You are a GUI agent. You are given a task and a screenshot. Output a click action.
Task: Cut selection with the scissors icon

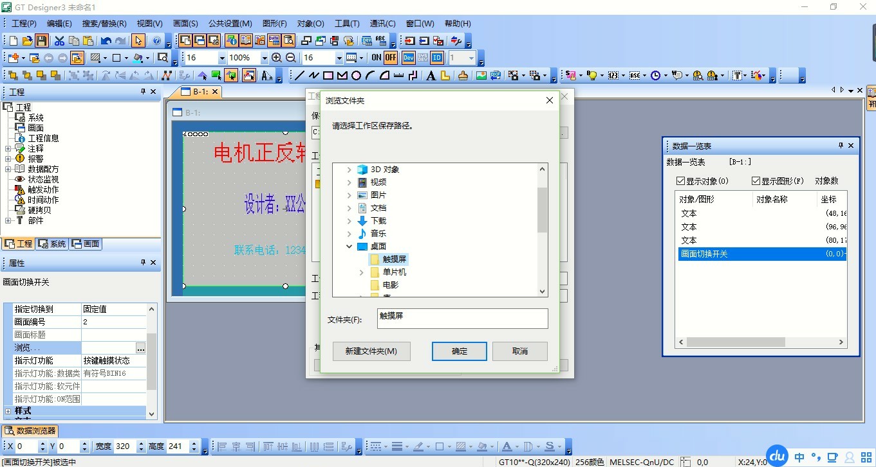[60, 40]
